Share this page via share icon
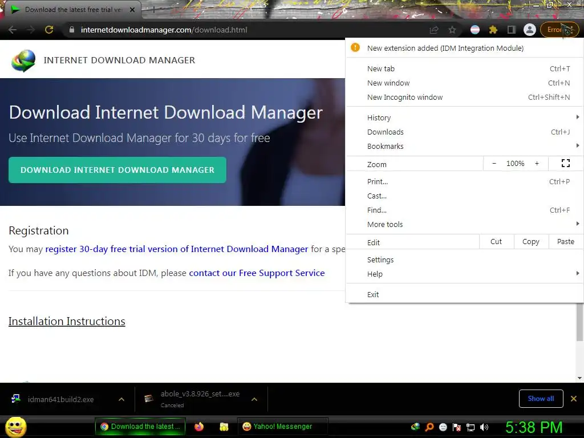Screen dimensions: 584x438 pos(434,30)
